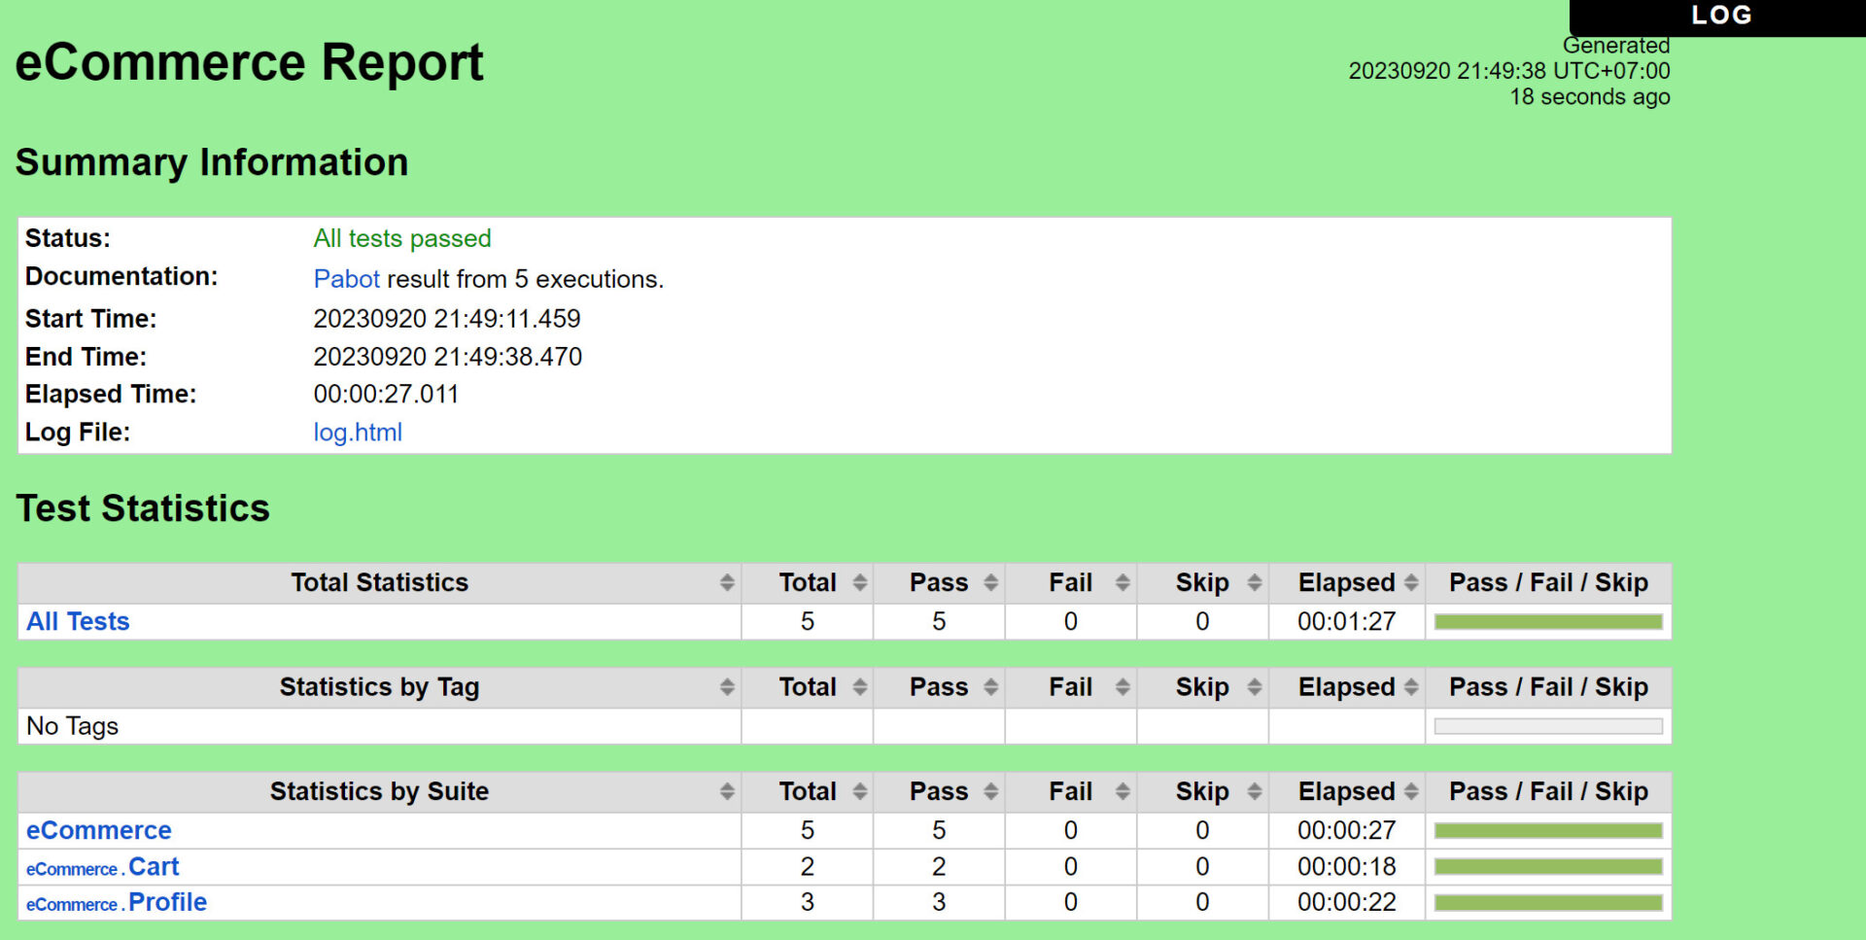Follow the Pabot documentation link

pos(346,278)
